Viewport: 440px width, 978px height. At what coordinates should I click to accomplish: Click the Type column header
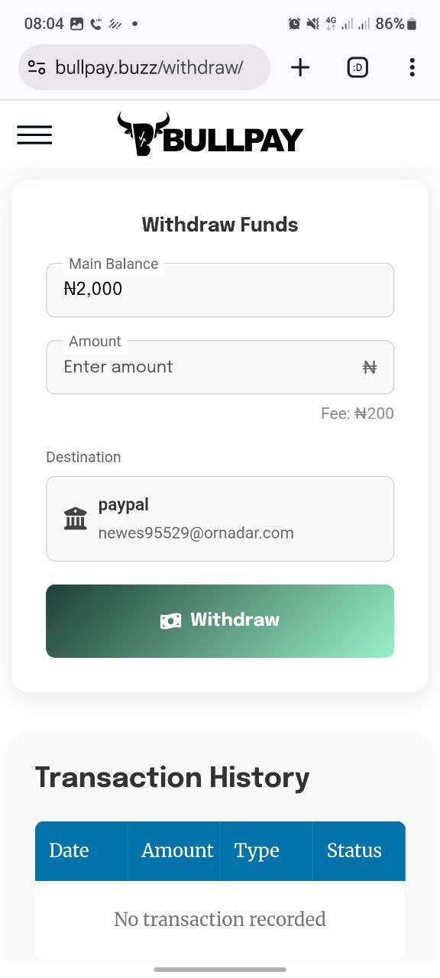(x=266, y=850)
